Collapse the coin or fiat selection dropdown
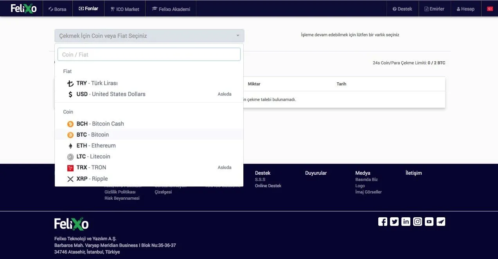Screen dimensions: 498x259 (149, 35)
